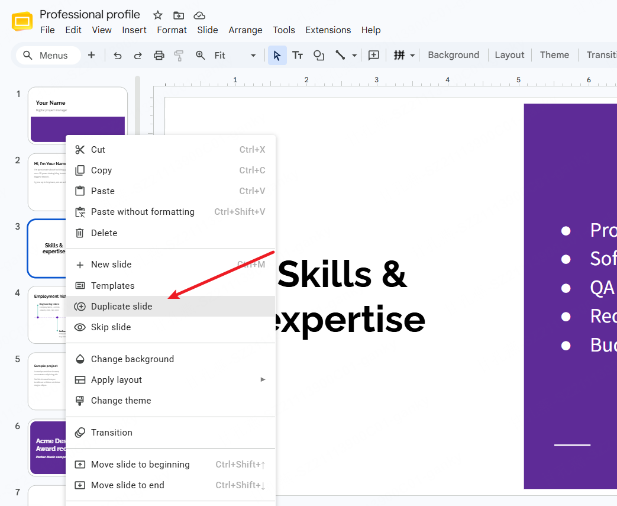Select slide 6 Acme thumbnail
Screen dimensions: 617x506
pyautogui.click(x=46, y=448)
